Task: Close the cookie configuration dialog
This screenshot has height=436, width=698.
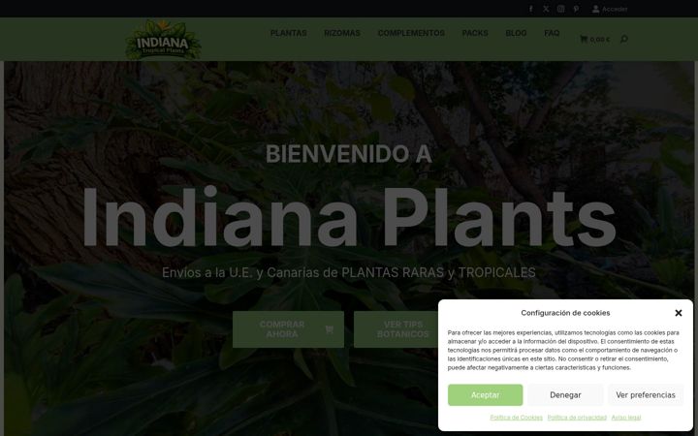Action: pos(678,313)
